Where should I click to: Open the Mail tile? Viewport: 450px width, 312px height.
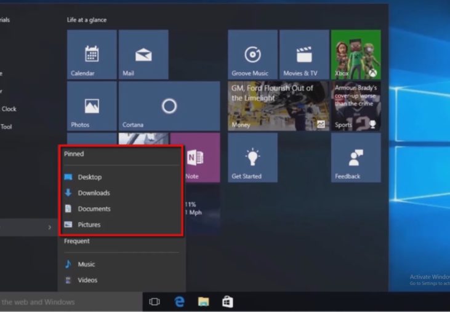[x=143, y=55]
